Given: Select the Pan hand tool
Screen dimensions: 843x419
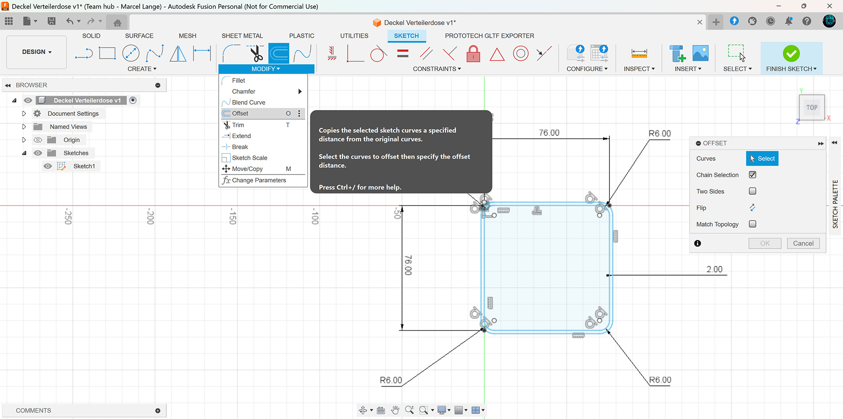Looking at the screenshot, I should (x=395, y=410).
